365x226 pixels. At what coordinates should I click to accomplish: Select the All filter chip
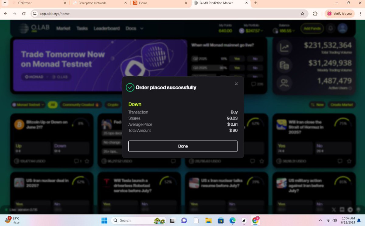pos(53,105)
